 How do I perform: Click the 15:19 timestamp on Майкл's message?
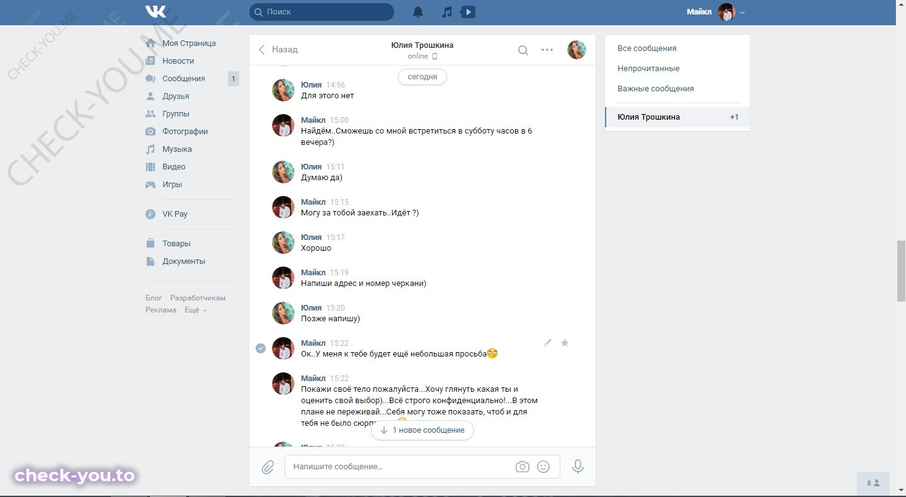click(x=339, y=273)
